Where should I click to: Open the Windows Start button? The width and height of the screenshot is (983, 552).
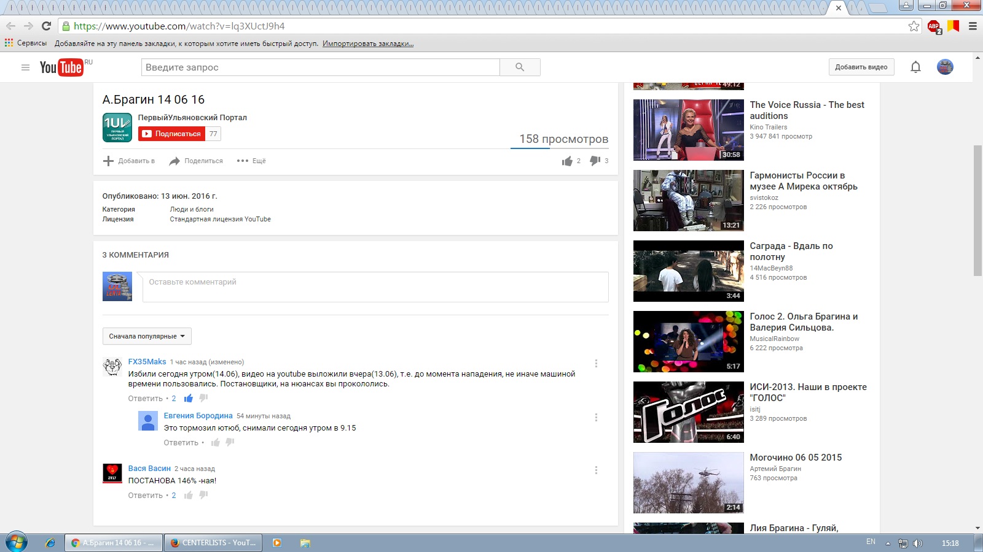coord(16,542)
